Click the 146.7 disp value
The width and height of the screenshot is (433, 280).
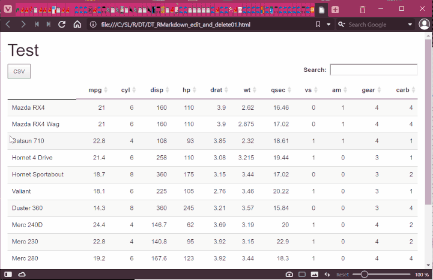click(159, 225)
